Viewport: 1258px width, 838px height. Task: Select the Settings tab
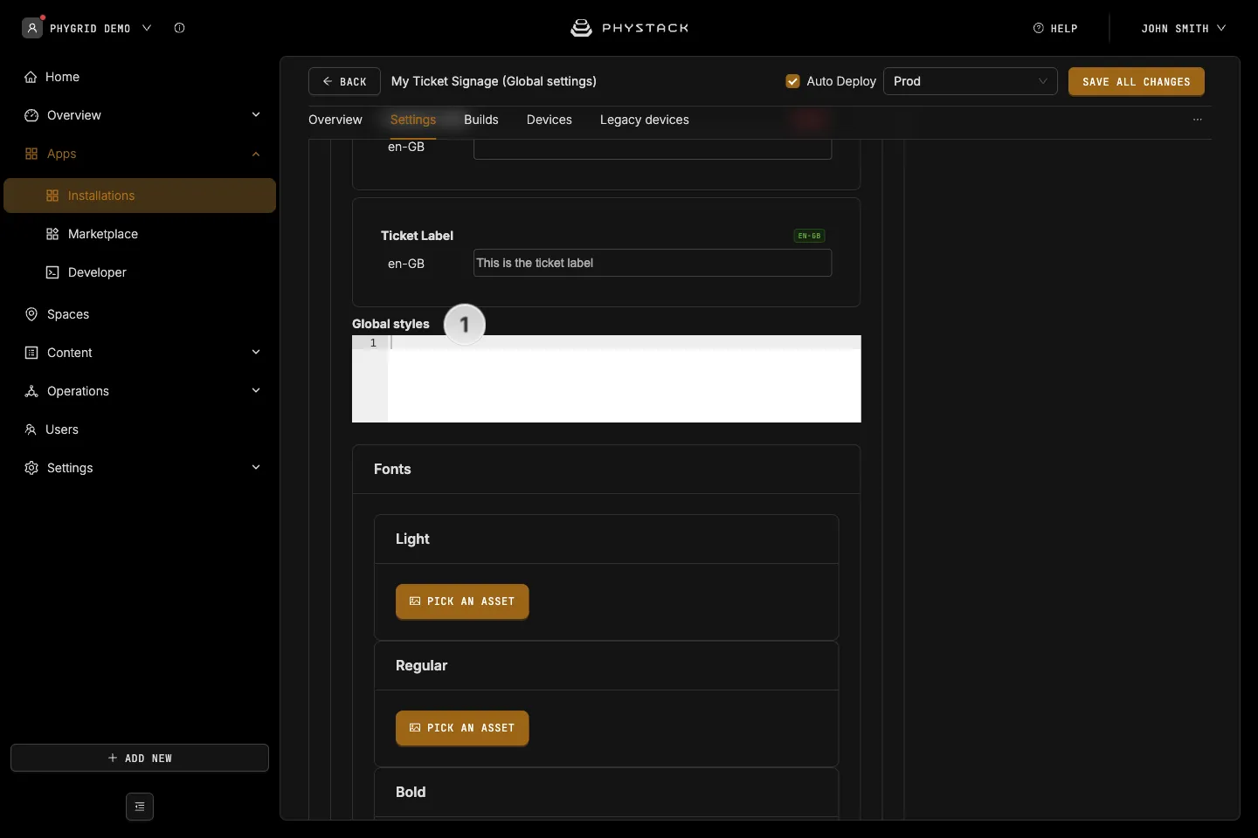[x=413, y=120]
